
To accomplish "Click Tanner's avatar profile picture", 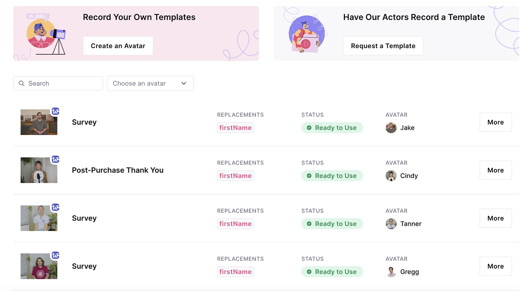I will (x=391, y=224).
